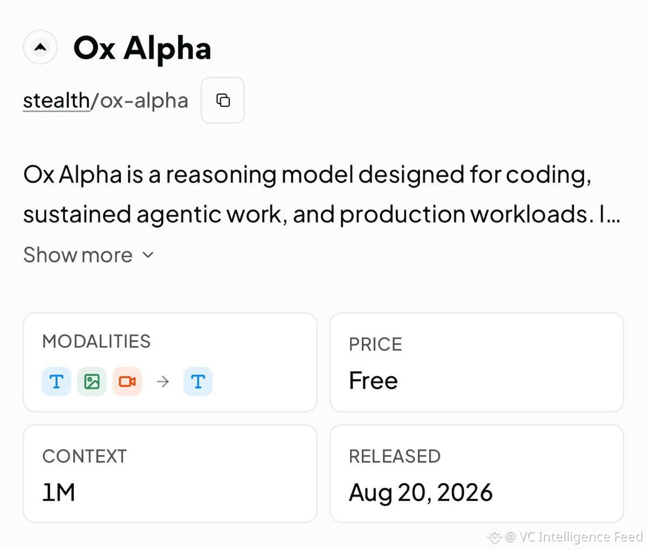Select the video input modality icon
This screenshot has height=550, width=647.
(127, 381)
